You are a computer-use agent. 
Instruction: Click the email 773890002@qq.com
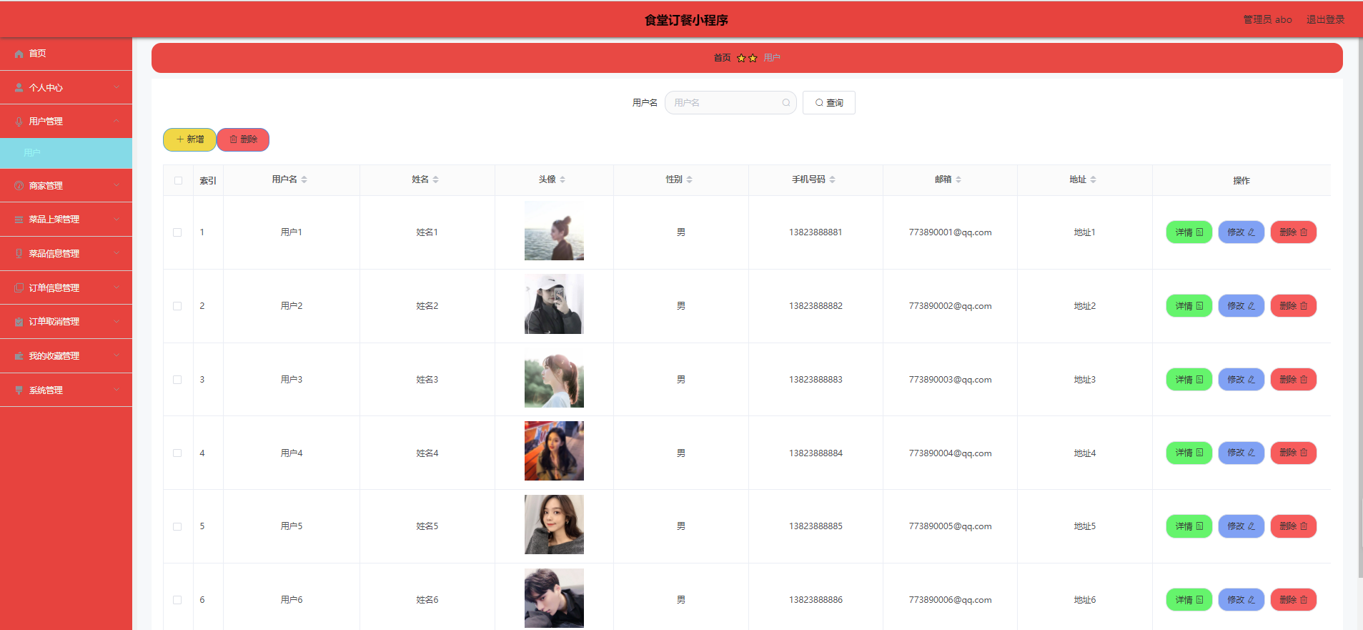point(950,306)
